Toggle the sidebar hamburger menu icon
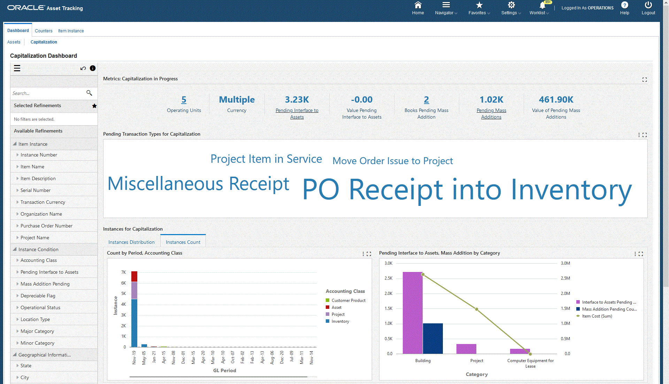669x384 pixels. [x=17, y=68]
